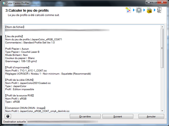This screenshot has width=169, height=126.
Task: Click 'Grammage : 106-135 g/m2' line
Action: tap(21, 61)
